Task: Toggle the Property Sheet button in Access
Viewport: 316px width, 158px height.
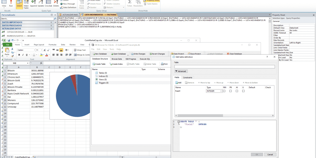Action: click(151, 1)
